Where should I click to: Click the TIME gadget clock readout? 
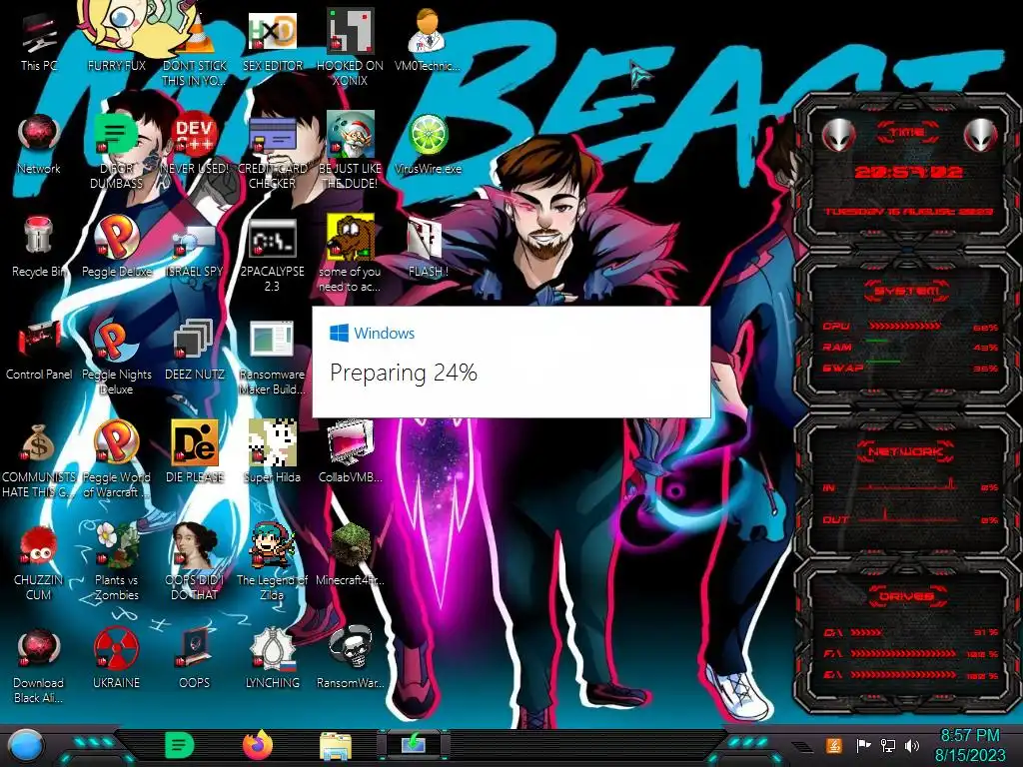point(908,172)
